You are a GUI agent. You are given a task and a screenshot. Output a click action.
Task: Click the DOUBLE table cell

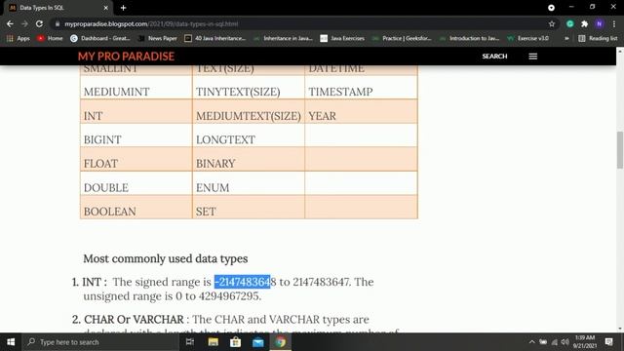136,183
